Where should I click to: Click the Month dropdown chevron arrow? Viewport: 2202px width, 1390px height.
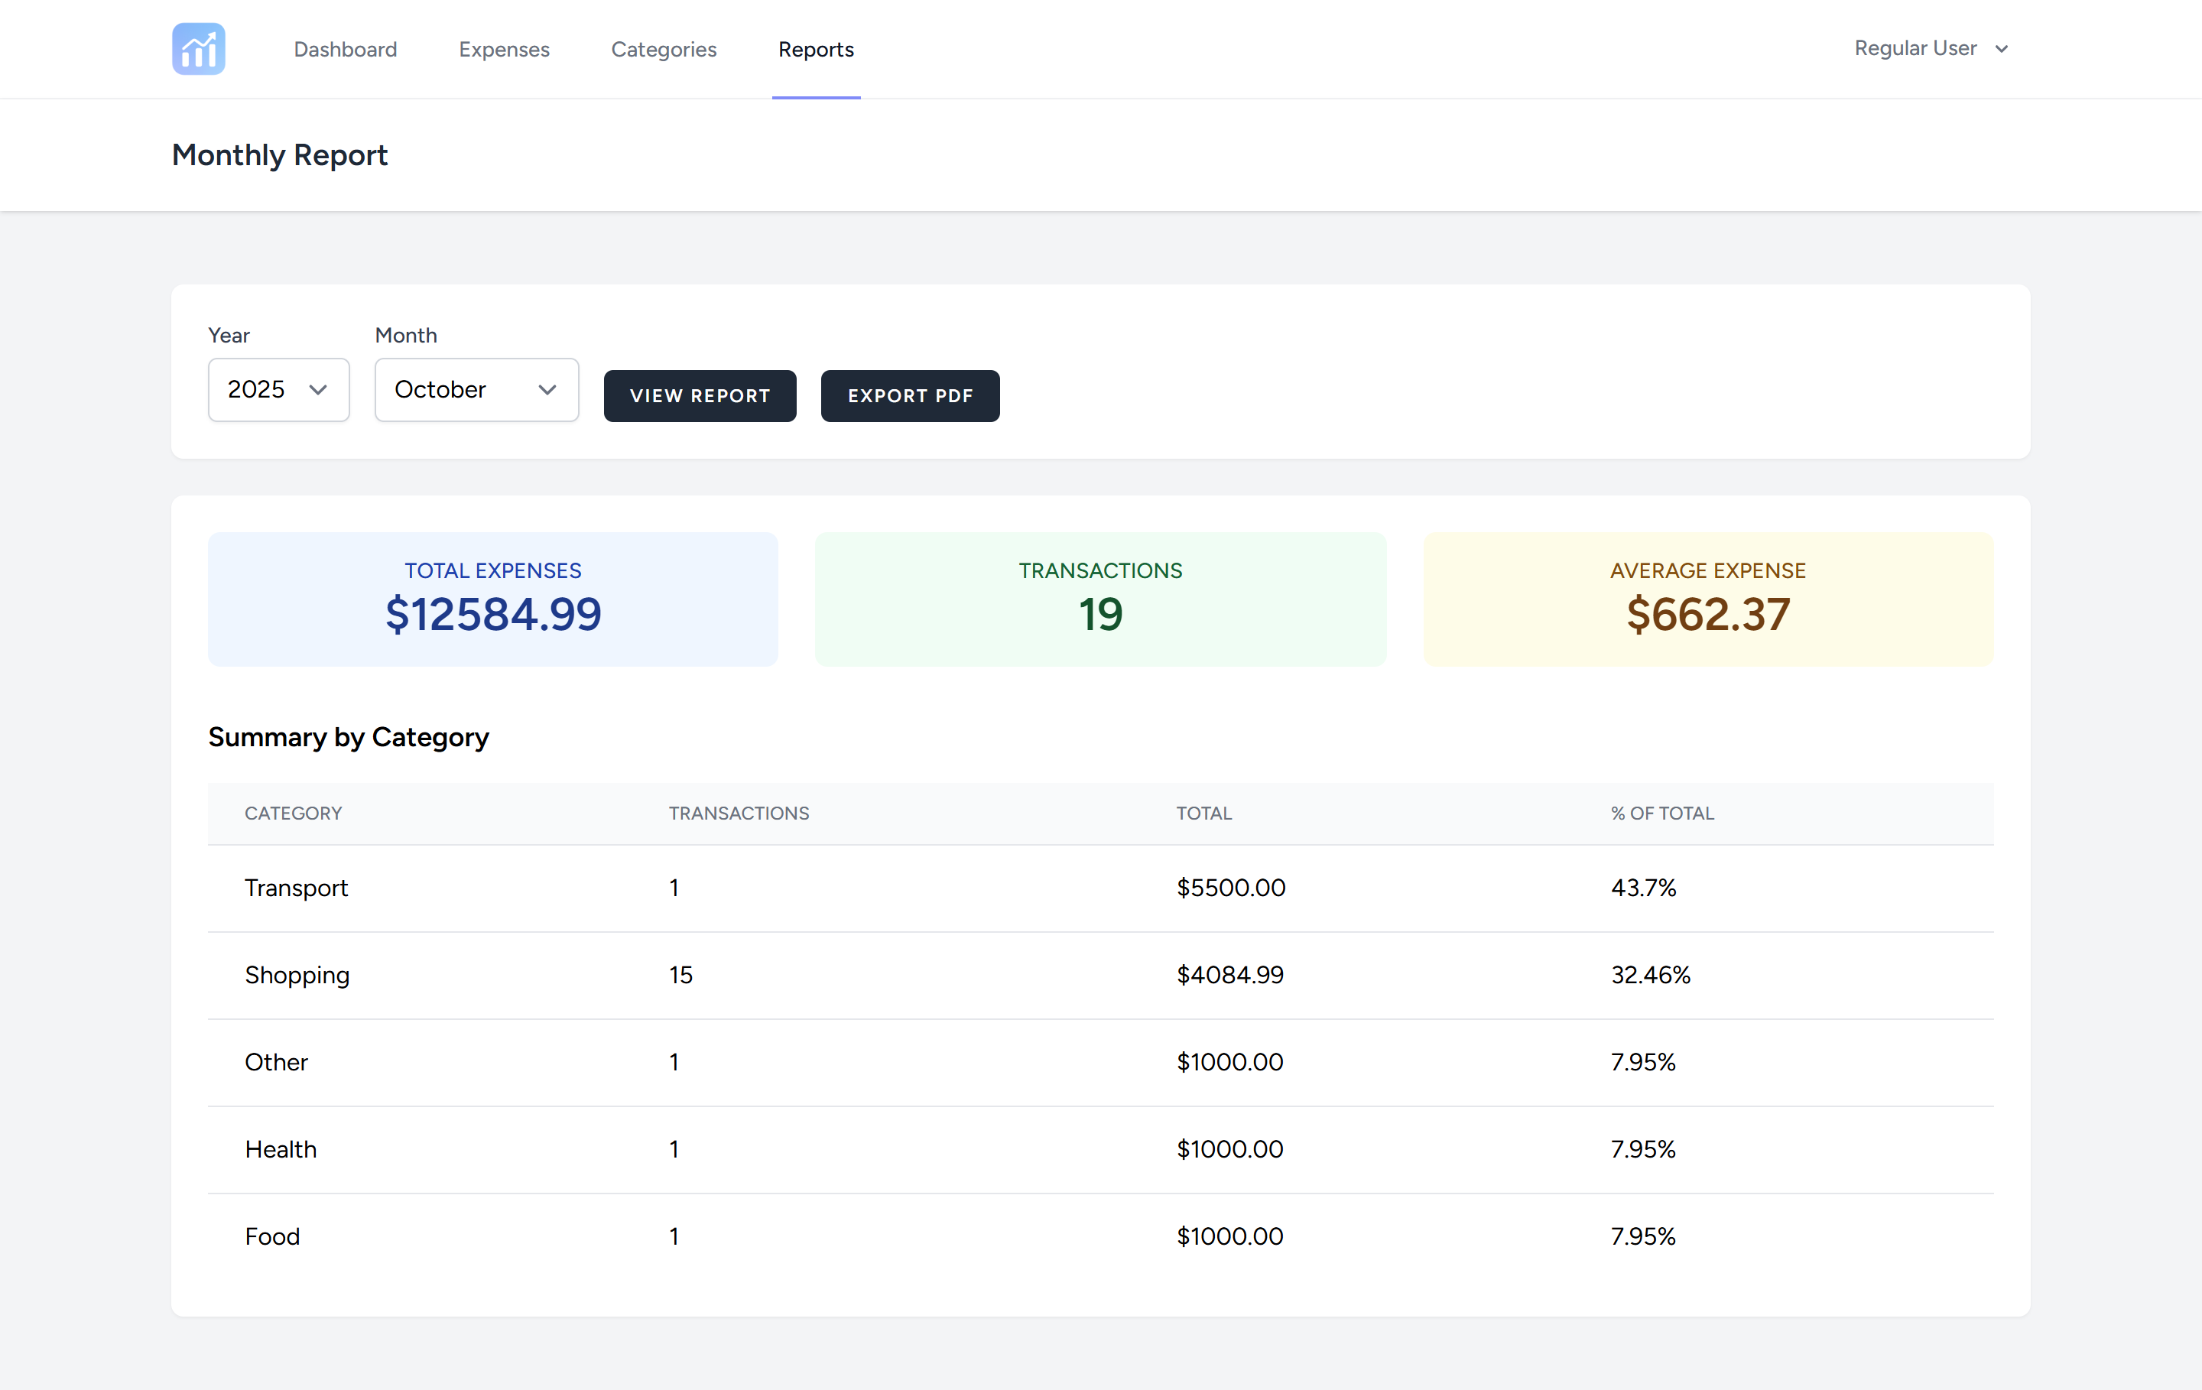547,390
